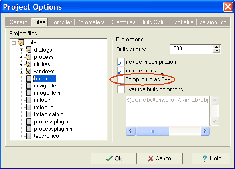
Task: Confirm the dialog with the Ok button
Action: pyautogui.click(x=114, y=158)
